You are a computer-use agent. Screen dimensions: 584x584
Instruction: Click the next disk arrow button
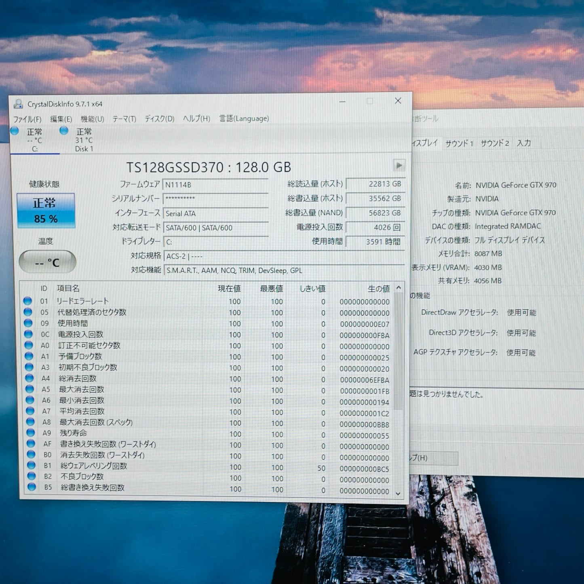(399, 165)
